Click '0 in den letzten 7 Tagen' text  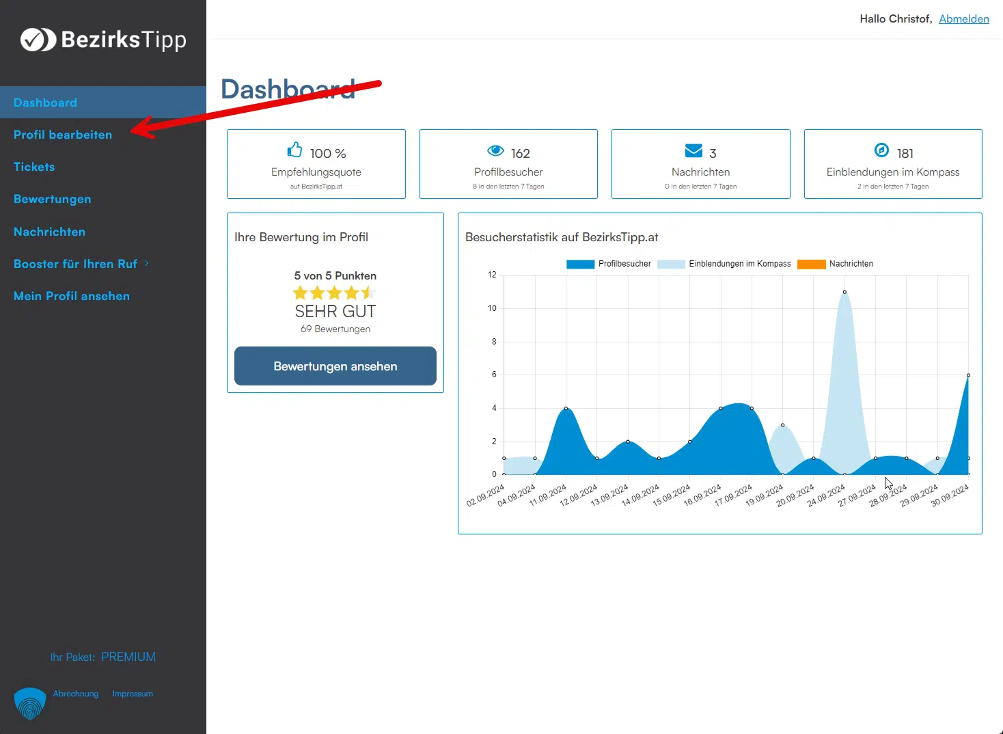701,187
